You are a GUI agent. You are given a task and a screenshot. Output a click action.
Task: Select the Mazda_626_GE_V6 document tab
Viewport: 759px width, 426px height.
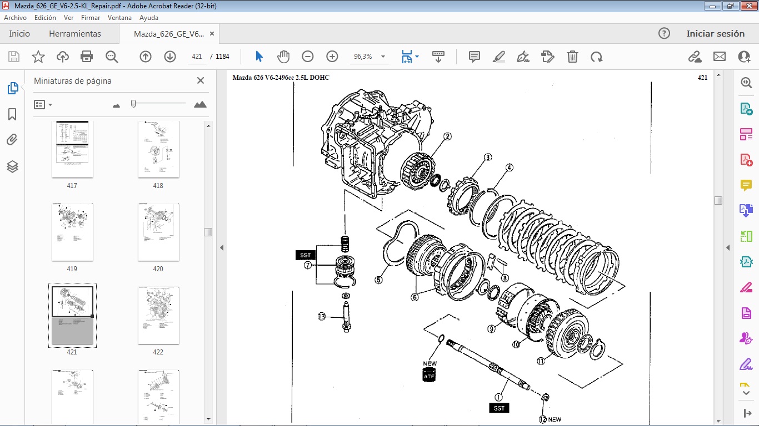(169, 34)
